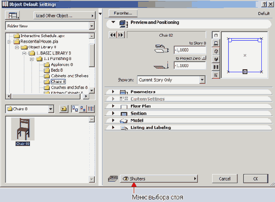Collapse the 1.1 Furnishing 8 node
Viewport: 275px width, 202px height.
pyautogui.click(x=31, y=59)
